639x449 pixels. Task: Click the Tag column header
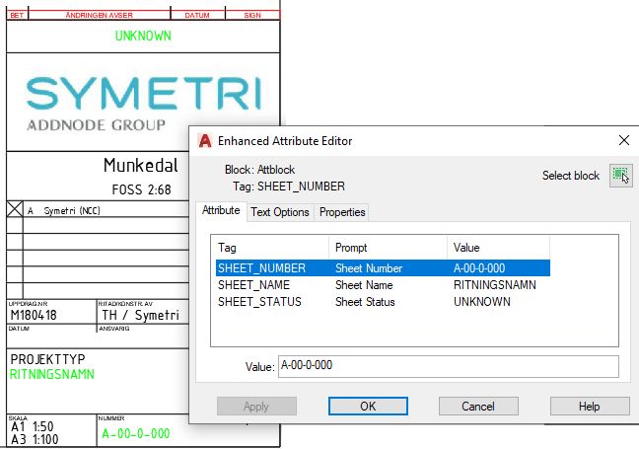pos(270,248)
